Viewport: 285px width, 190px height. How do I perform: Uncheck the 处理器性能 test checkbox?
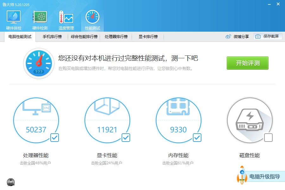54,138
